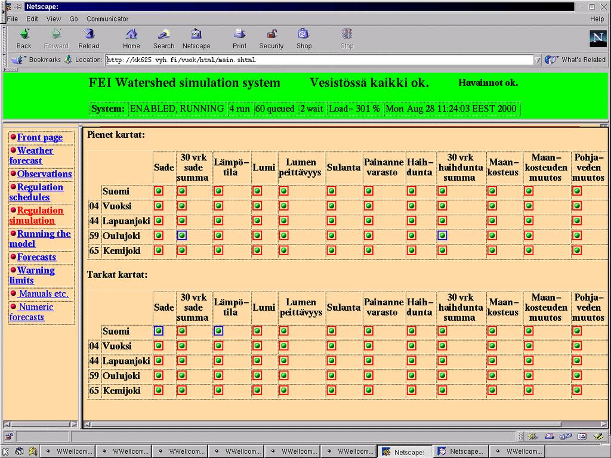Click the What's Related icon
This screenshot has height=458, width=611.
pyautogui.click(x=550, y=60)
